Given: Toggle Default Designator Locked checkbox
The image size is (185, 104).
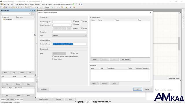Looking at the screenshot, I should [82, 21].
